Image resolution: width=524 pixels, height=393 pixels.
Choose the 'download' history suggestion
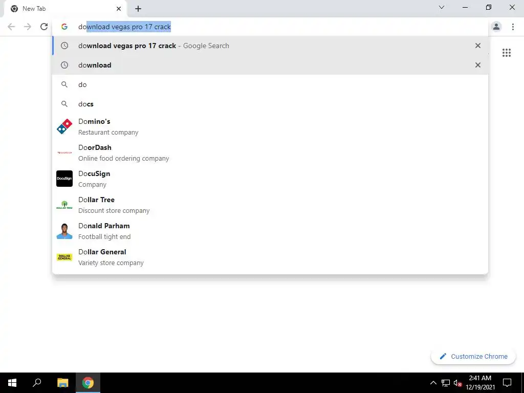[270, 65]
